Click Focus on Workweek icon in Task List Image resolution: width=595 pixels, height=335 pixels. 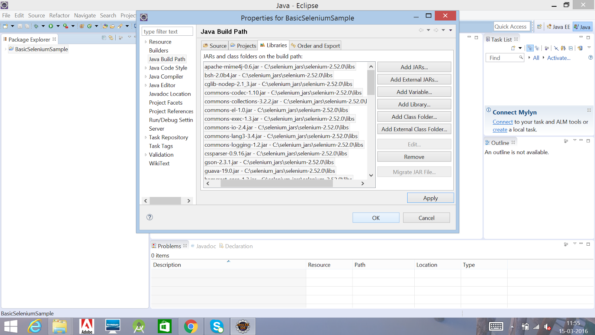[x=547, y=48]
